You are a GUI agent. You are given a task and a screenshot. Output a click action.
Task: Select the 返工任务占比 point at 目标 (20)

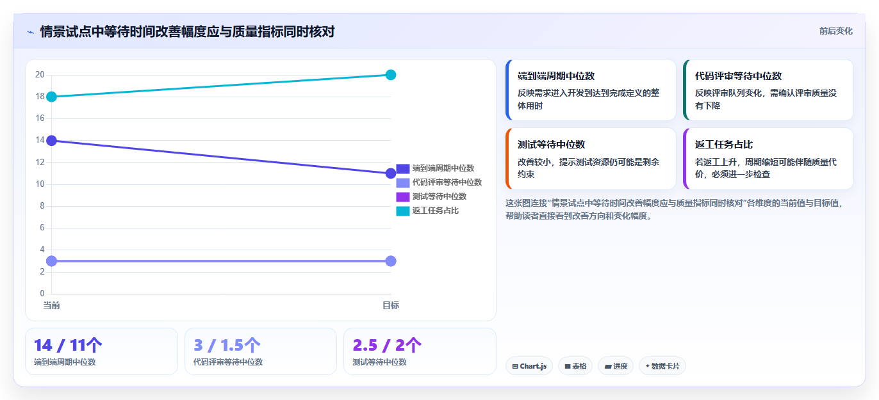tap(391, 75)
